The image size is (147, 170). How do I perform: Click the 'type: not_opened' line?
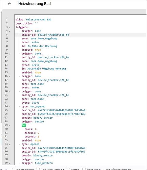pyautogui.click(x=33, y=106)
